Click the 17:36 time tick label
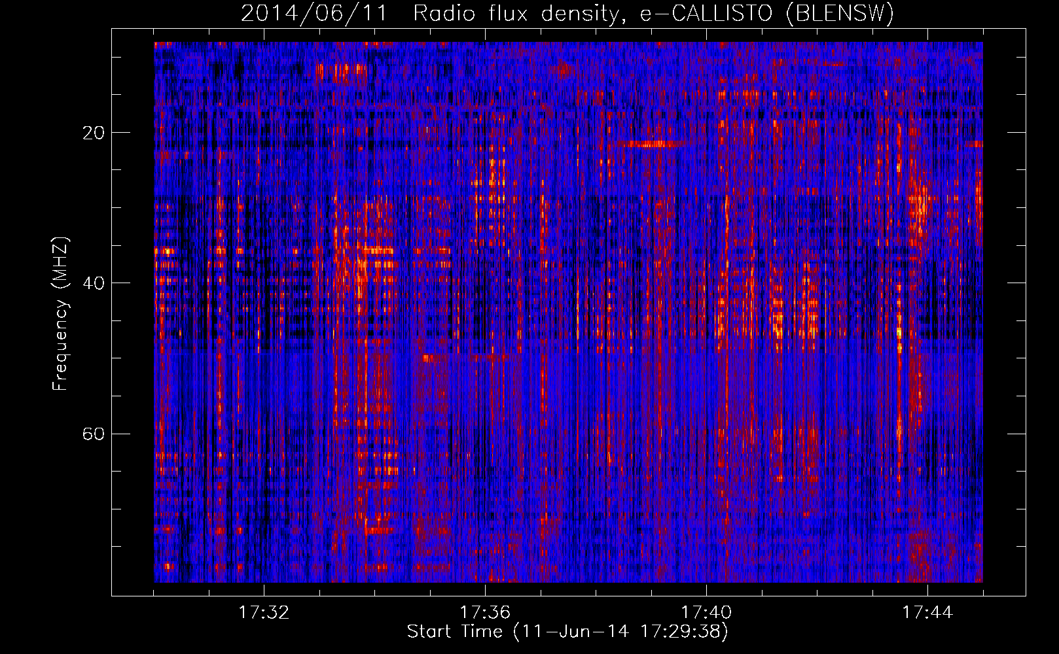 click(x=485, y=612)
